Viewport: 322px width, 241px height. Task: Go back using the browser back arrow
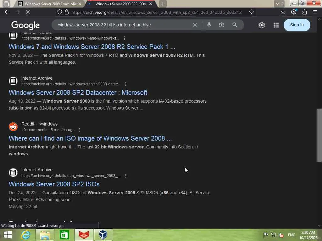coord(7,12)
